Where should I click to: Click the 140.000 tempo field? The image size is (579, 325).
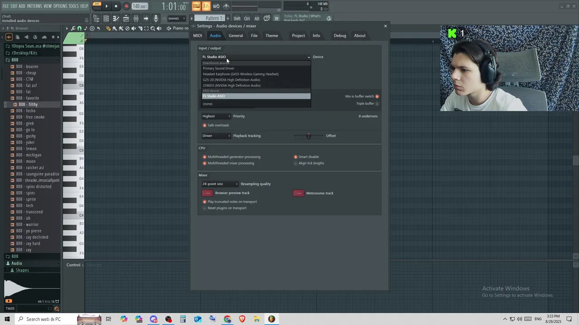[139, 6]
